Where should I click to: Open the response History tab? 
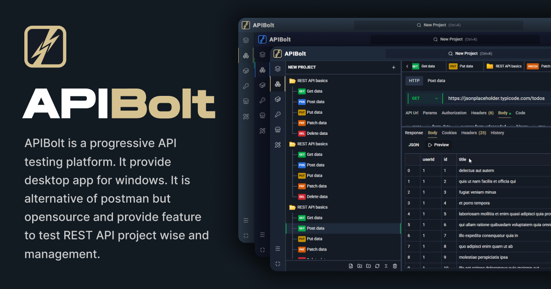pos(497,133)
